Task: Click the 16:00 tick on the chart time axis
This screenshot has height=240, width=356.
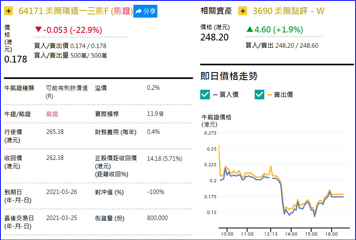Action: tap(332, 234)
